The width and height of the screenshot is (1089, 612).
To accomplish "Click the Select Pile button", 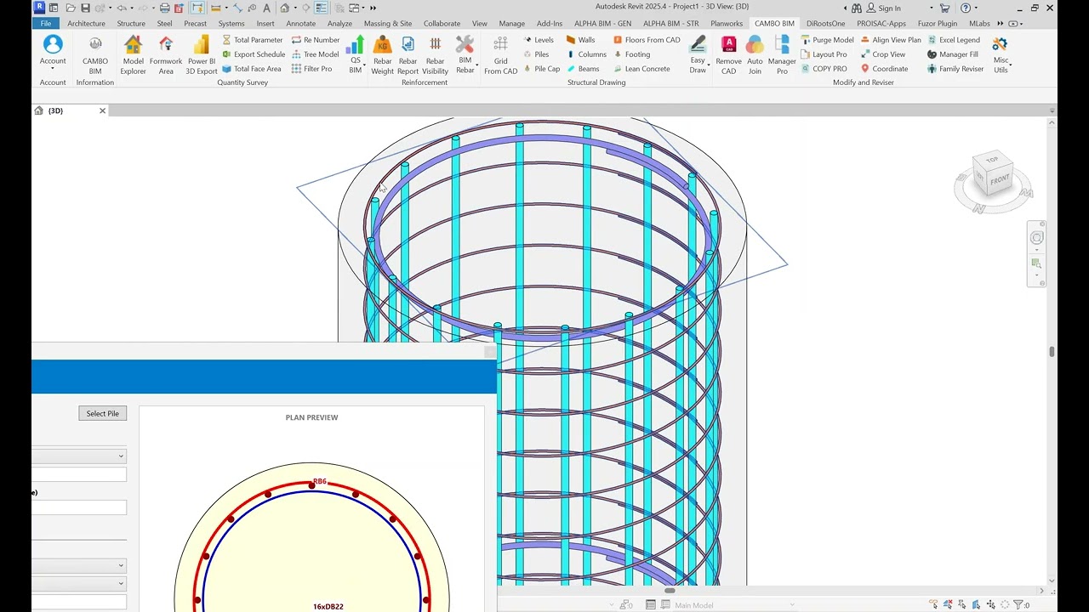I will (x=102, y=413).
